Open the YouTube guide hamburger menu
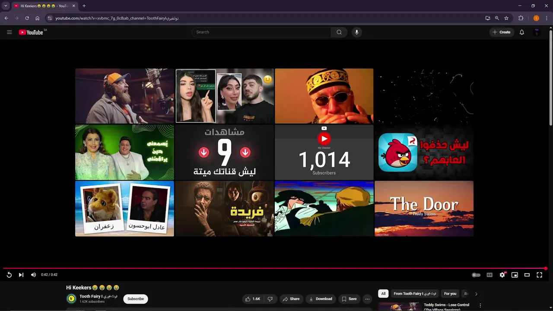553x311 pixels. [9, 32]
